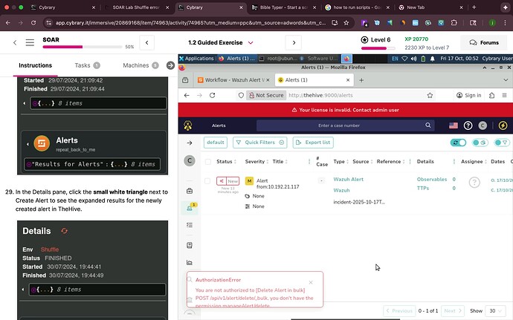Sort by Status column
Viewport: 513px width, 320px height.
point(226,161)
